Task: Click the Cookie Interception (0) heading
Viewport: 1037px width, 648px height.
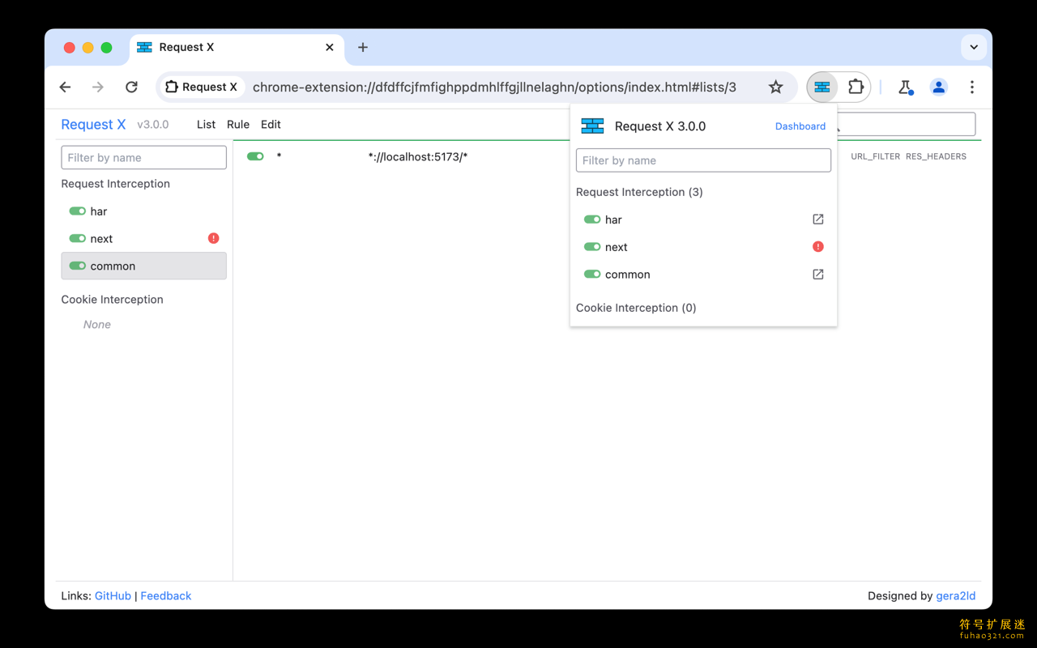Action: pyautogui.click(x=636, y=308)
